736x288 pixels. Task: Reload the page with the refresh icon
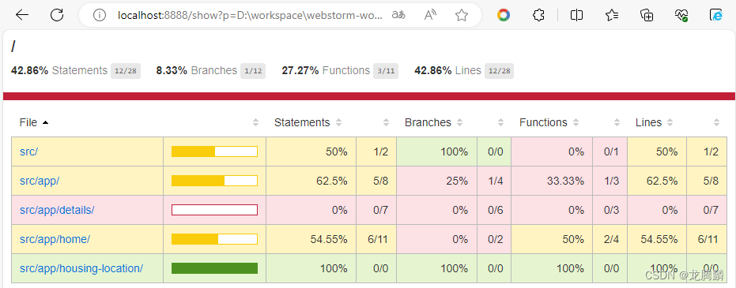[57, 16]
